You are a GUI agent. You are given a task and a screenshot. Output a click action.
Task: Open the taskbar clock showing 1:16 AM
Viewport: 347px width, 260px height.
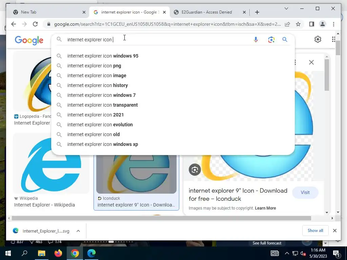318,253
